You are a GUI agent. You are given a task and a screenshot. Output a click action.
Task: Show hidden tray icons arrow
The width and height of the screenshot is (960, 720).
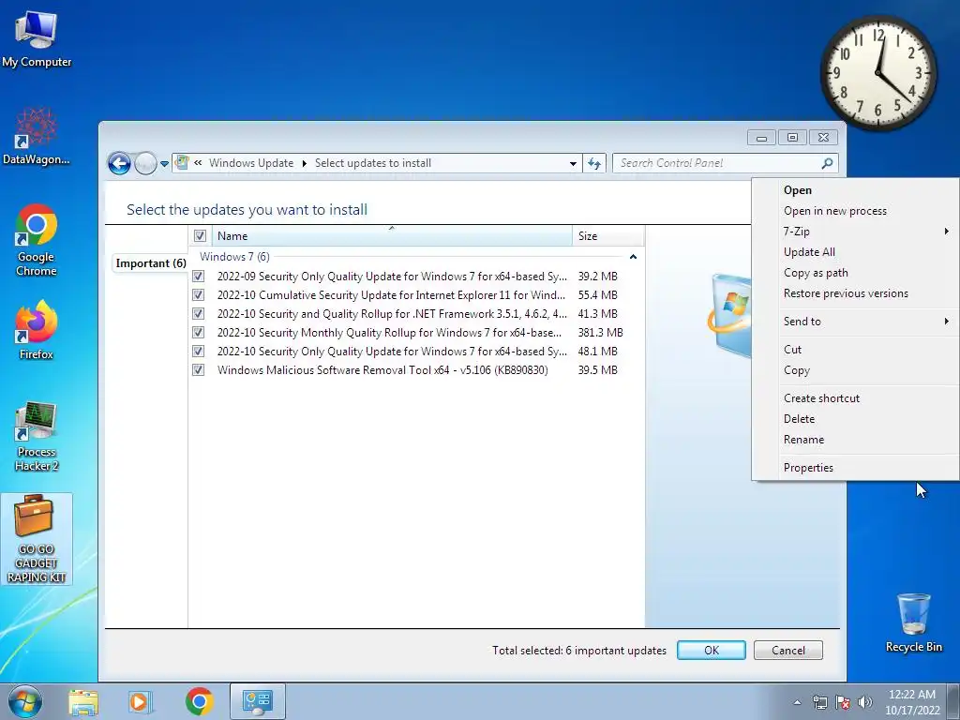pos(797,702)
